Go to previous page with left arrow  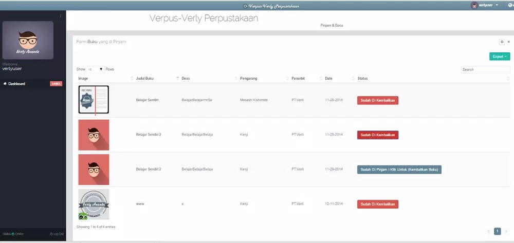point(488,231)
